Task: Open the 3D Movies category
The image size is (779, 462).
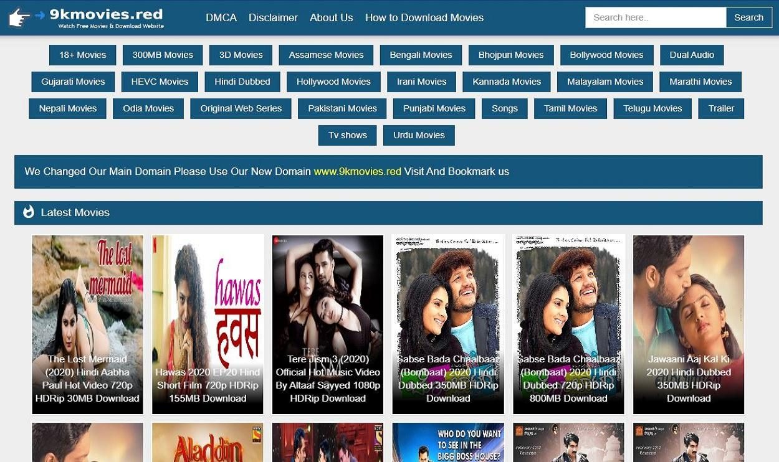Action: tap(241, 55)
